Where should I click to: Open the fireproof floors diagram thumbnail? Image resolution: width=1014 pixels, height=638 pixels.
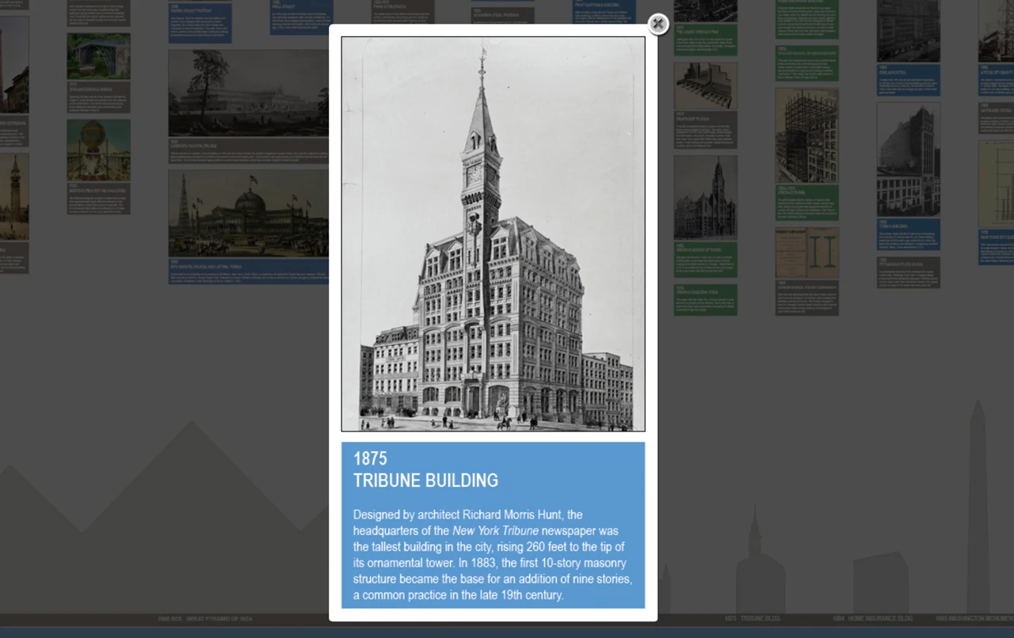coord(705,86)
